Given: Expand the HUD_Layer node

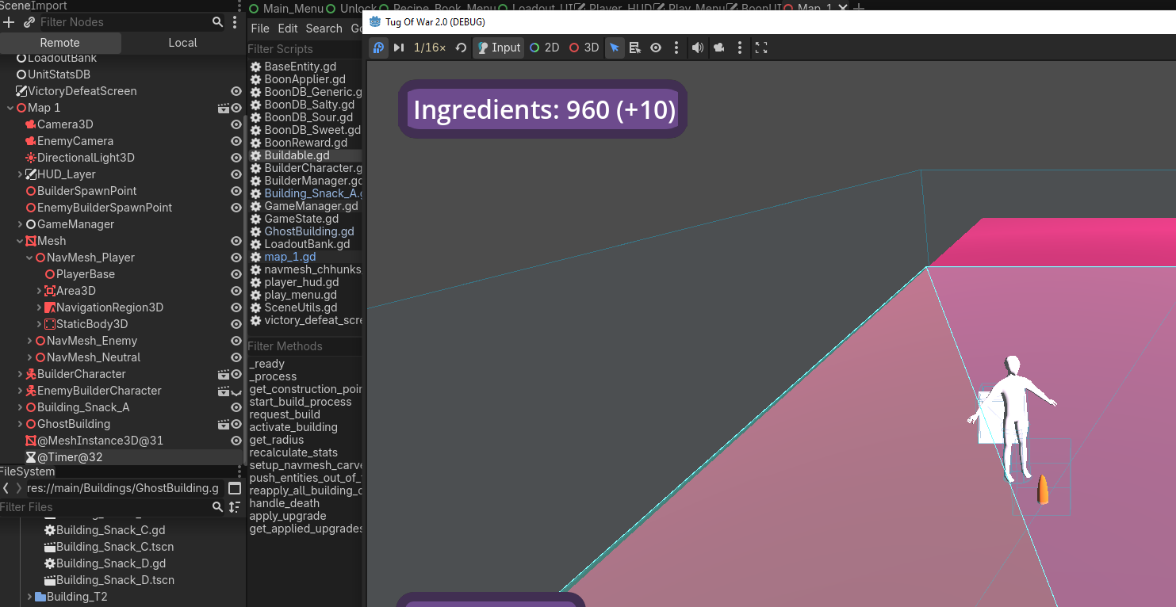Looking at the screenshot, I should tap(21, 174).
